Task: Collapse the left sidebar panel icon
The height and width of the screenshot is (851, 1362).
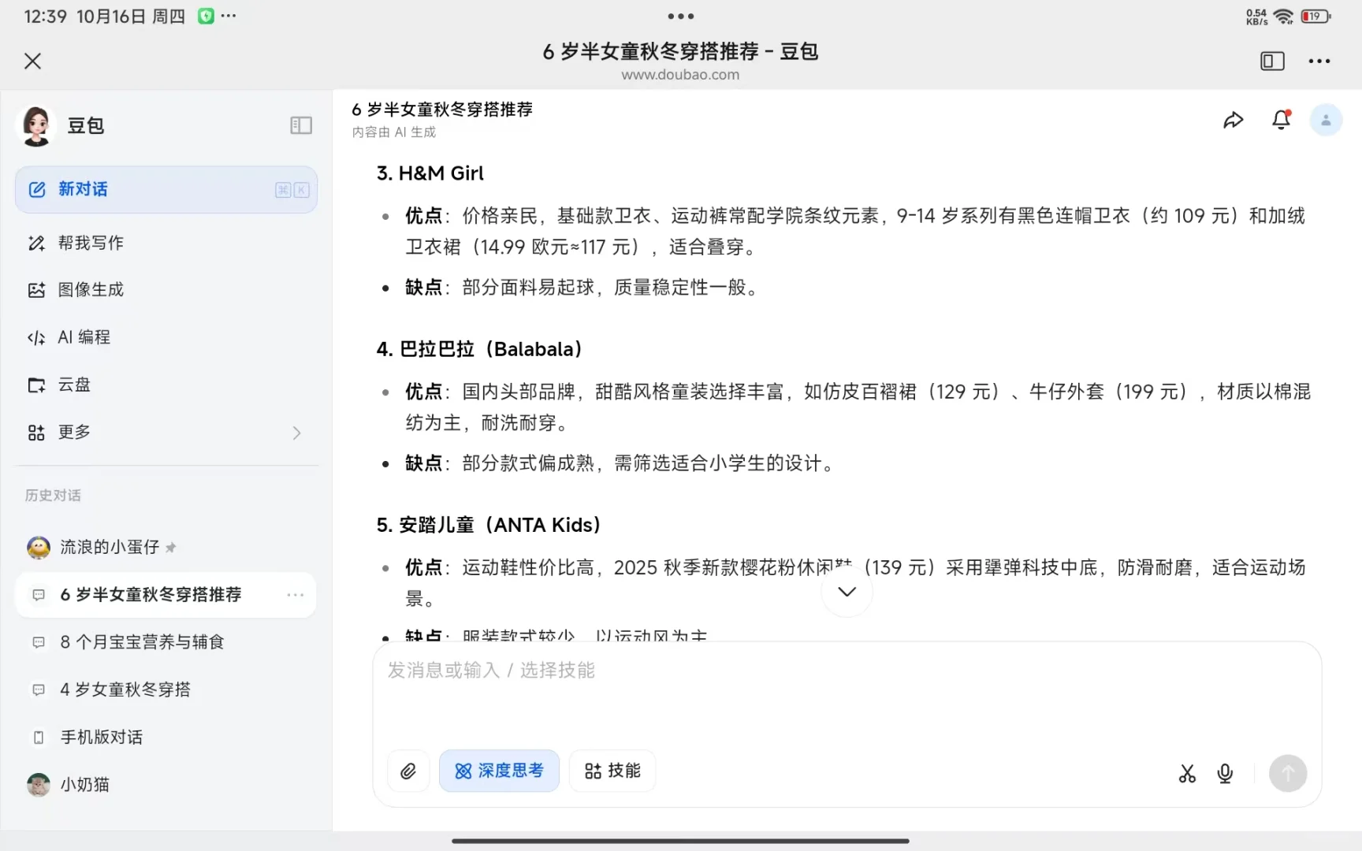Action: pyautogui.click(x=301, y=125)
